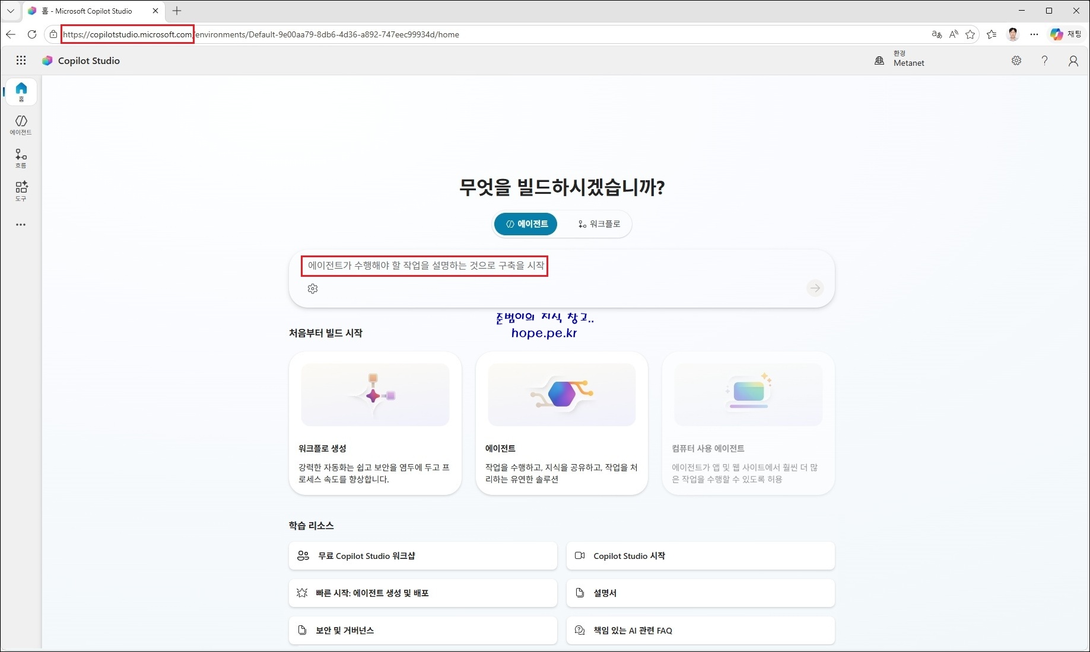Viewport: 1090px width, 652px height.
Task: Open Copilot chat (채팅) button
Action: tap(1066, 34)
